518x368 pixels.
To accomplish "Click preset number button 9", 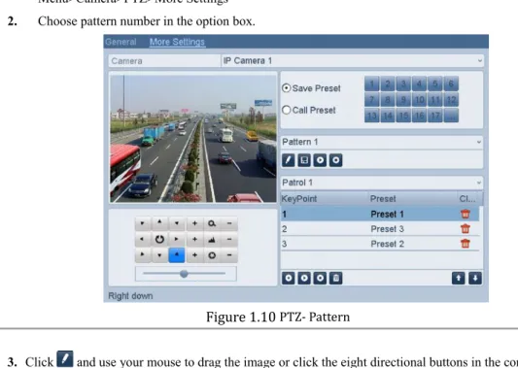I will [403, 100].
